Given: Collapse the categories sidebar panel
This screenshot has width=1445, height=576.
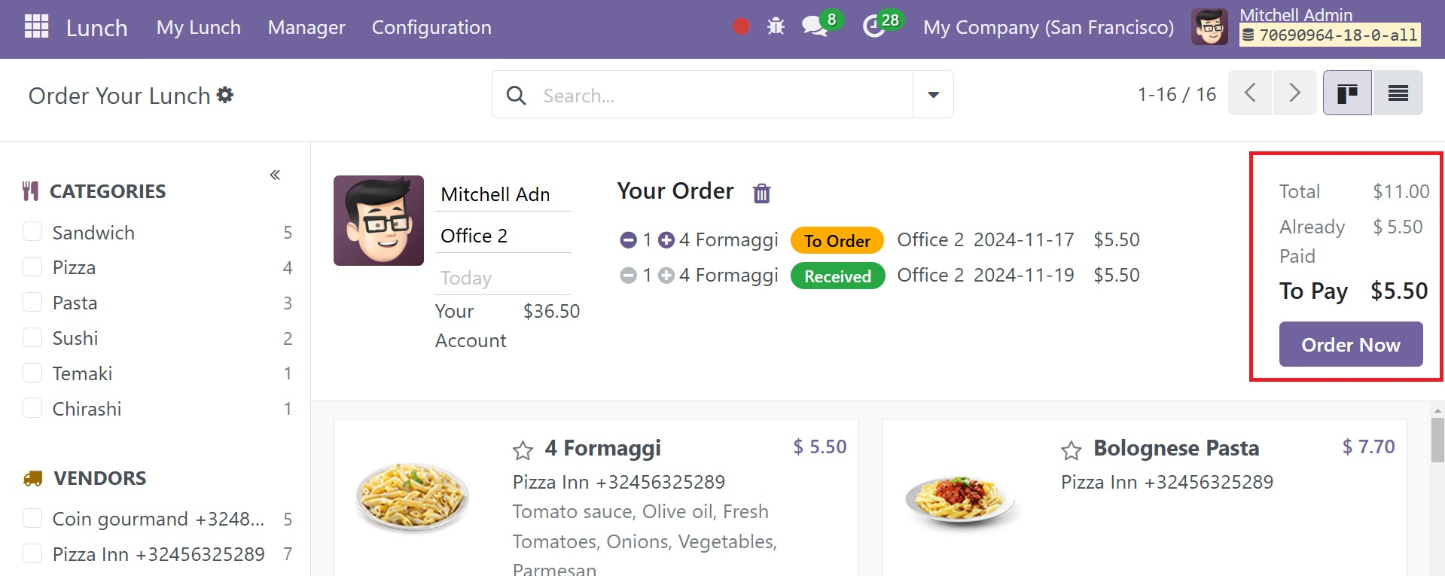Looking at the screenshot, I should click(275, 175).
